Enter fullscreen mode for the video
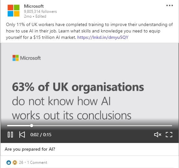 (169, 135)
